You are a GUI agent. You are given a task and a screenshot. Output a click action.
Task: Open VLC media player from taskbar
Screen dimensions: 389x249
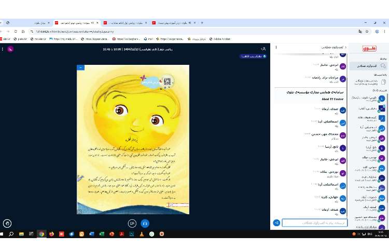[x=142, y=234]
